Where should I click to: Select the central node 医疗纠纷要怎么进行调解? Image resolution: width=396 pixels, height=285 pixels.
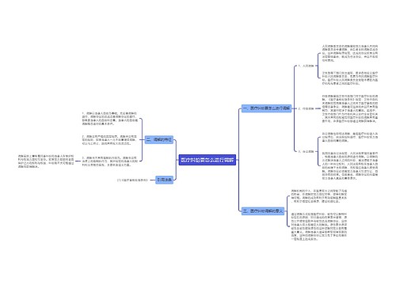click(x=208, y=160)
